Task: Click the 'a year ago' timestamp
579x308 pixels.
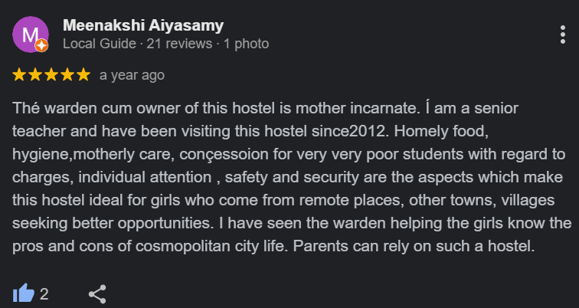Action: pos(132,75)
